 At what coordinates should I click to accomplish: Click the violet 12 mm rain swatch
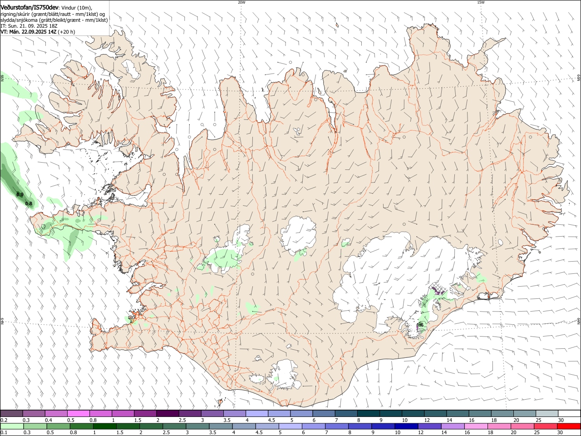click(x=429, y=426)
